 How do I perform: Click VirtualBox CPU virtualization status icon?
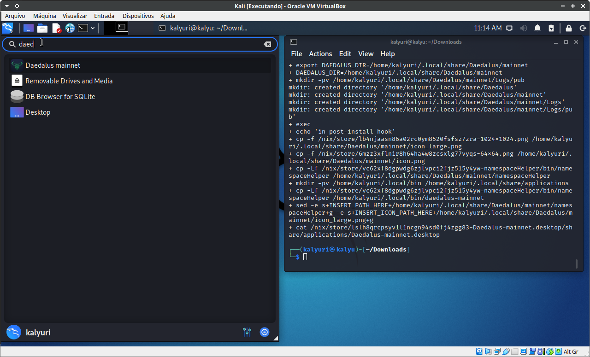tap(541, 352)
